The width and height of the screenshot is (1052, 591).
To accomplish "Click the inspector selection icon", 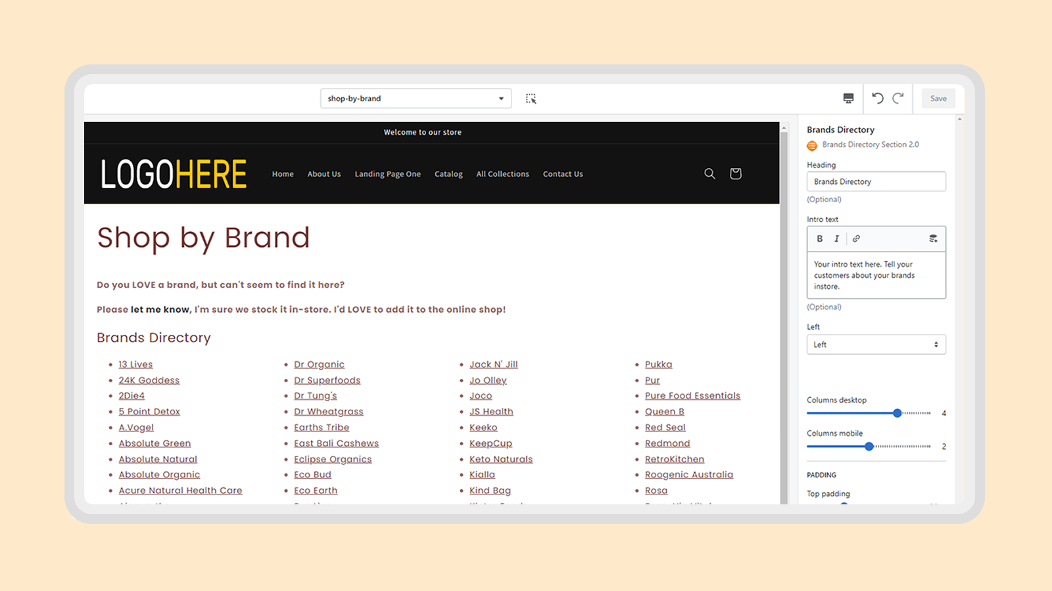I will click(531, 98).
